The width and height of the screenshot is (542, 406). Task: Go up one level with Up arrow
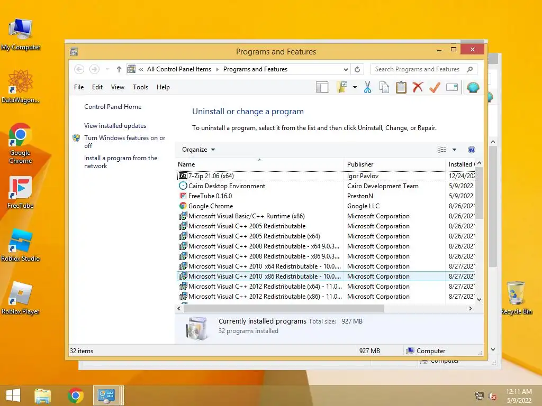(x=119, y=69)
